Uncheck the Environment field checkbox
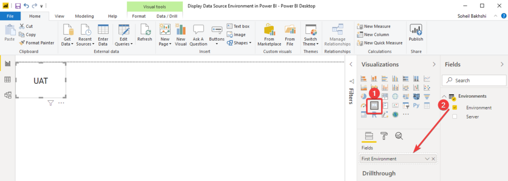This screenshot has height=181, width=508. (454, 108)
